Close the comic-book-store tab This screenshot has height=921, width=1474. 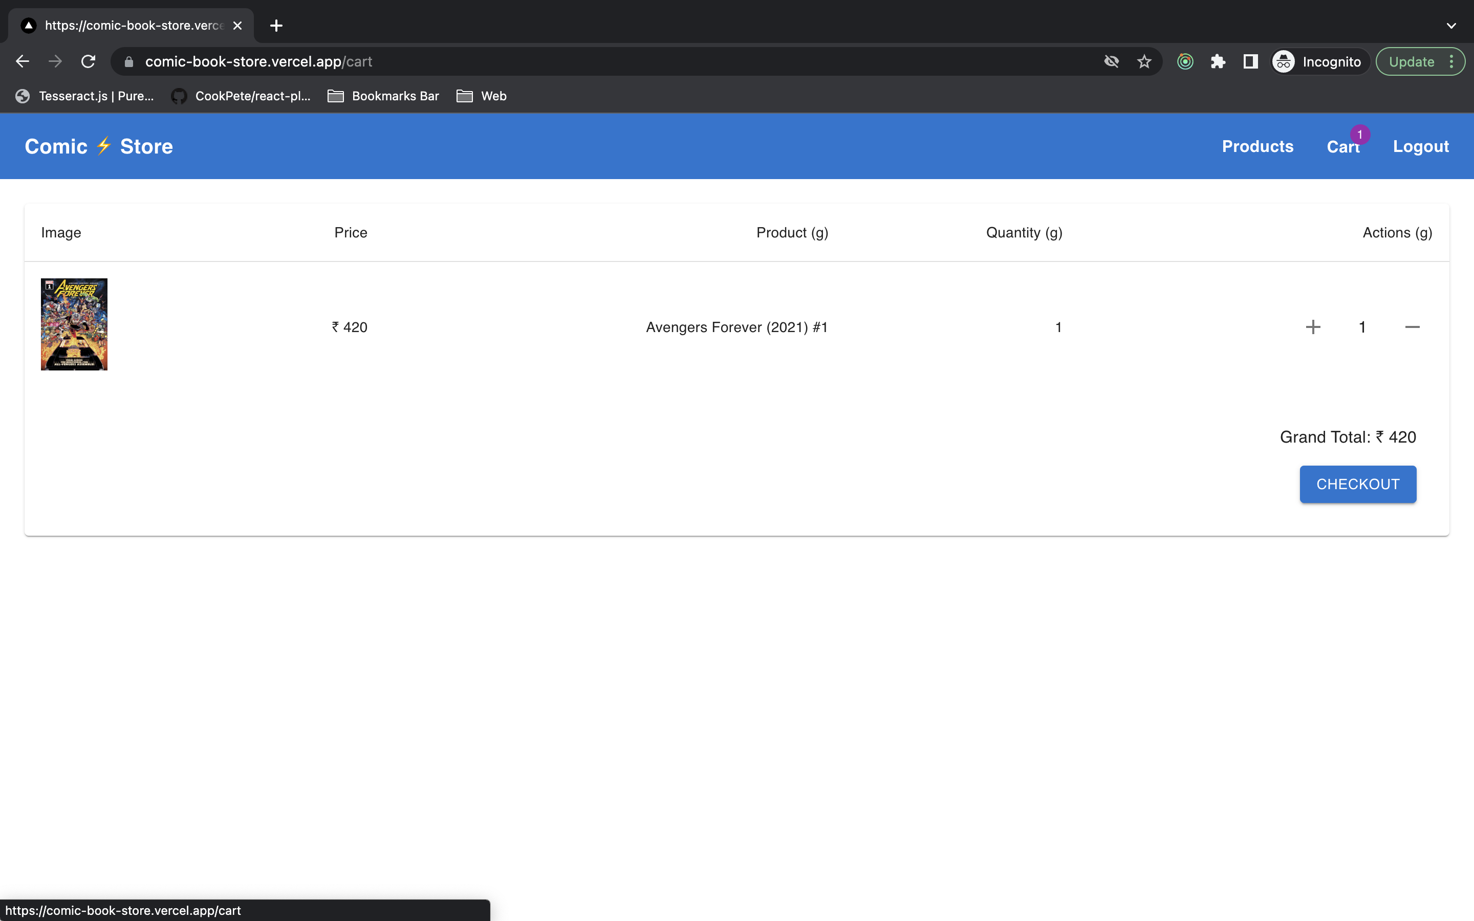(x=237, y=26)
